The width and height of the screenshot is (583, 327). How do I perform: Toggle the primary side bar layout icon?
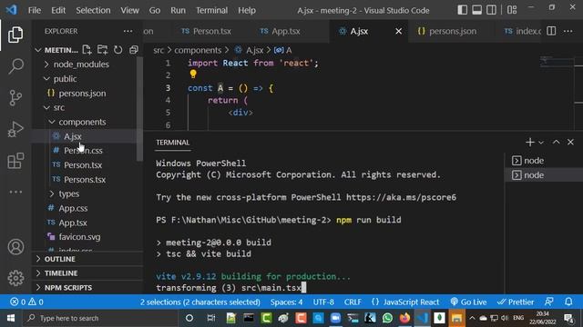point(462,10)
